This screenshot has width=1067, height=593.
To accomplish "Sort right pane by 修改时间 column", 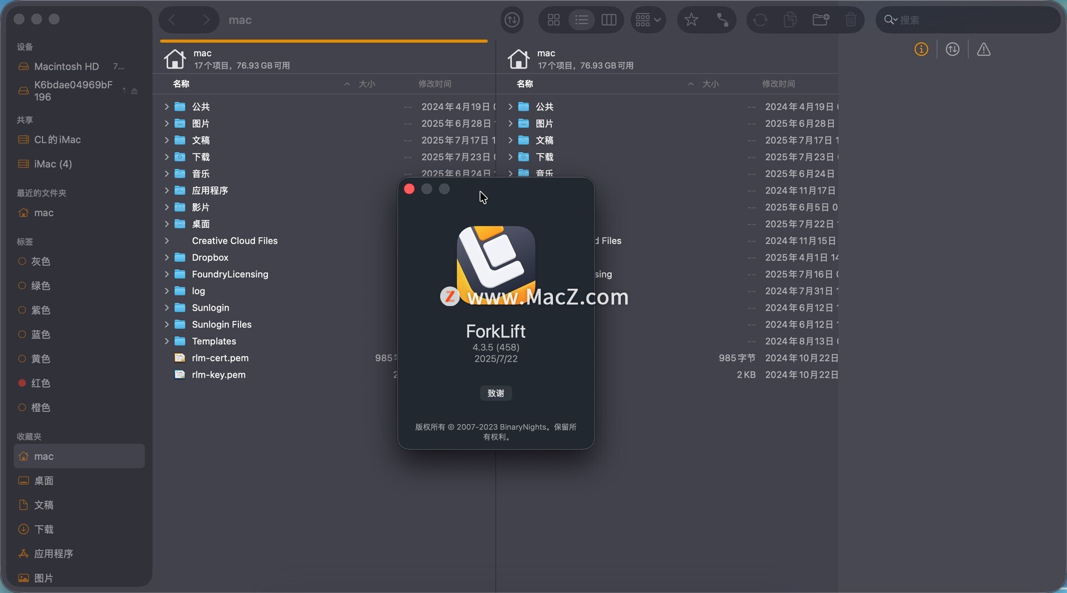I will (x=778, y=84).
